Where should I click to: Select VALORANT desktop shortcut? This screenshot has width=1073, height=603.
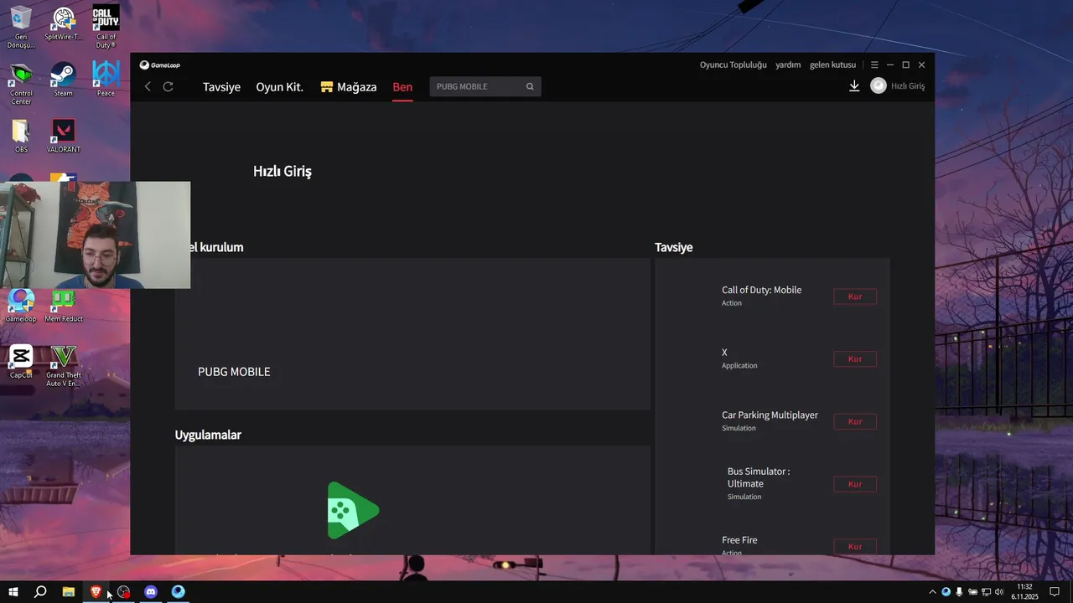tap(64, 137)
